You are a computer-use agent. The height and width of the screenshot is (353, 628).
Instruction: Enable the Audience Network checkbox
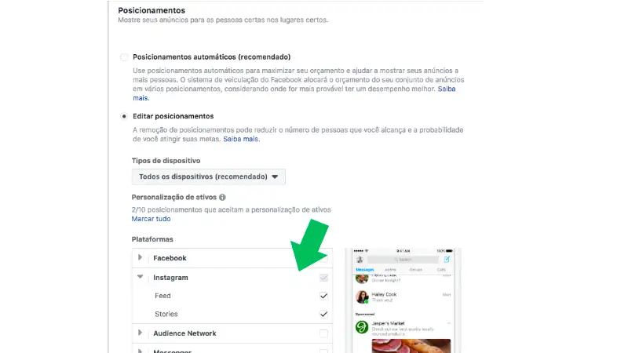(323, 333)
